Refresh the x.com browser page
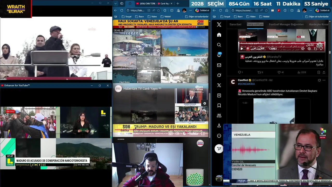The width and height of the screenshot is (332, 187). click(x=220, y=10)
